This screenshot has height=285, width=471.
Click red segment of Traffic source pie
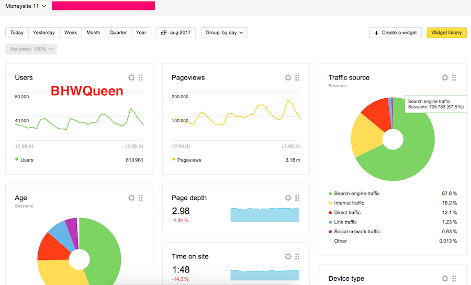point(378,113)
